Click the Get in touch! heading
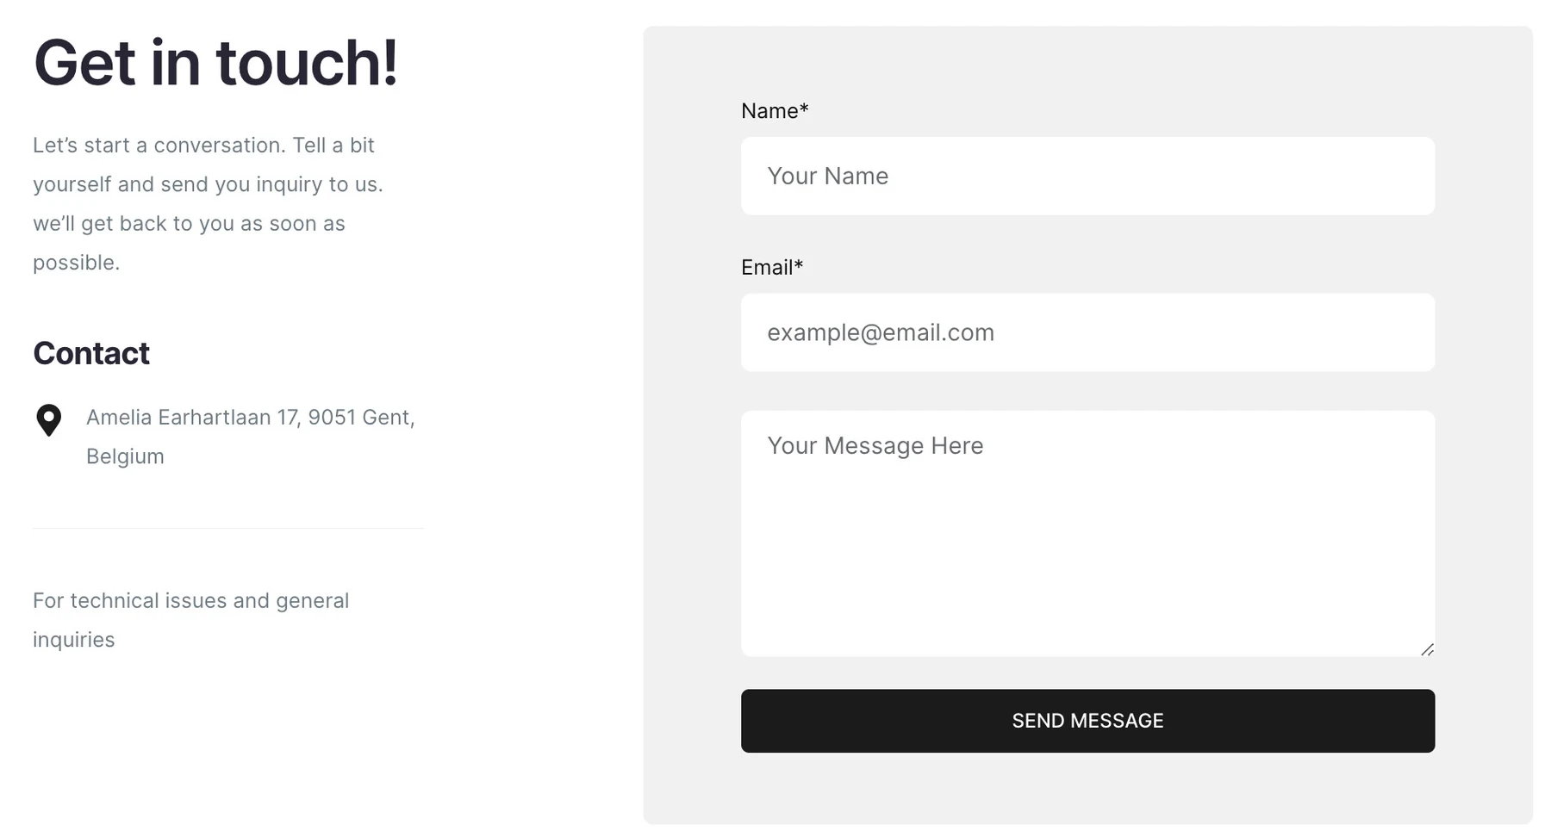Image resolution: width=1551 pixels, height=831 pixels. coord(215,63)
